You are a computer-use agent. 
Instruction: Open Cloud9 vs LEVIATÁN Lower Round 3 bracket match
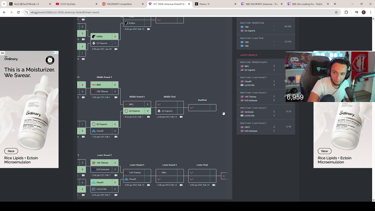(x=104, y=186)
